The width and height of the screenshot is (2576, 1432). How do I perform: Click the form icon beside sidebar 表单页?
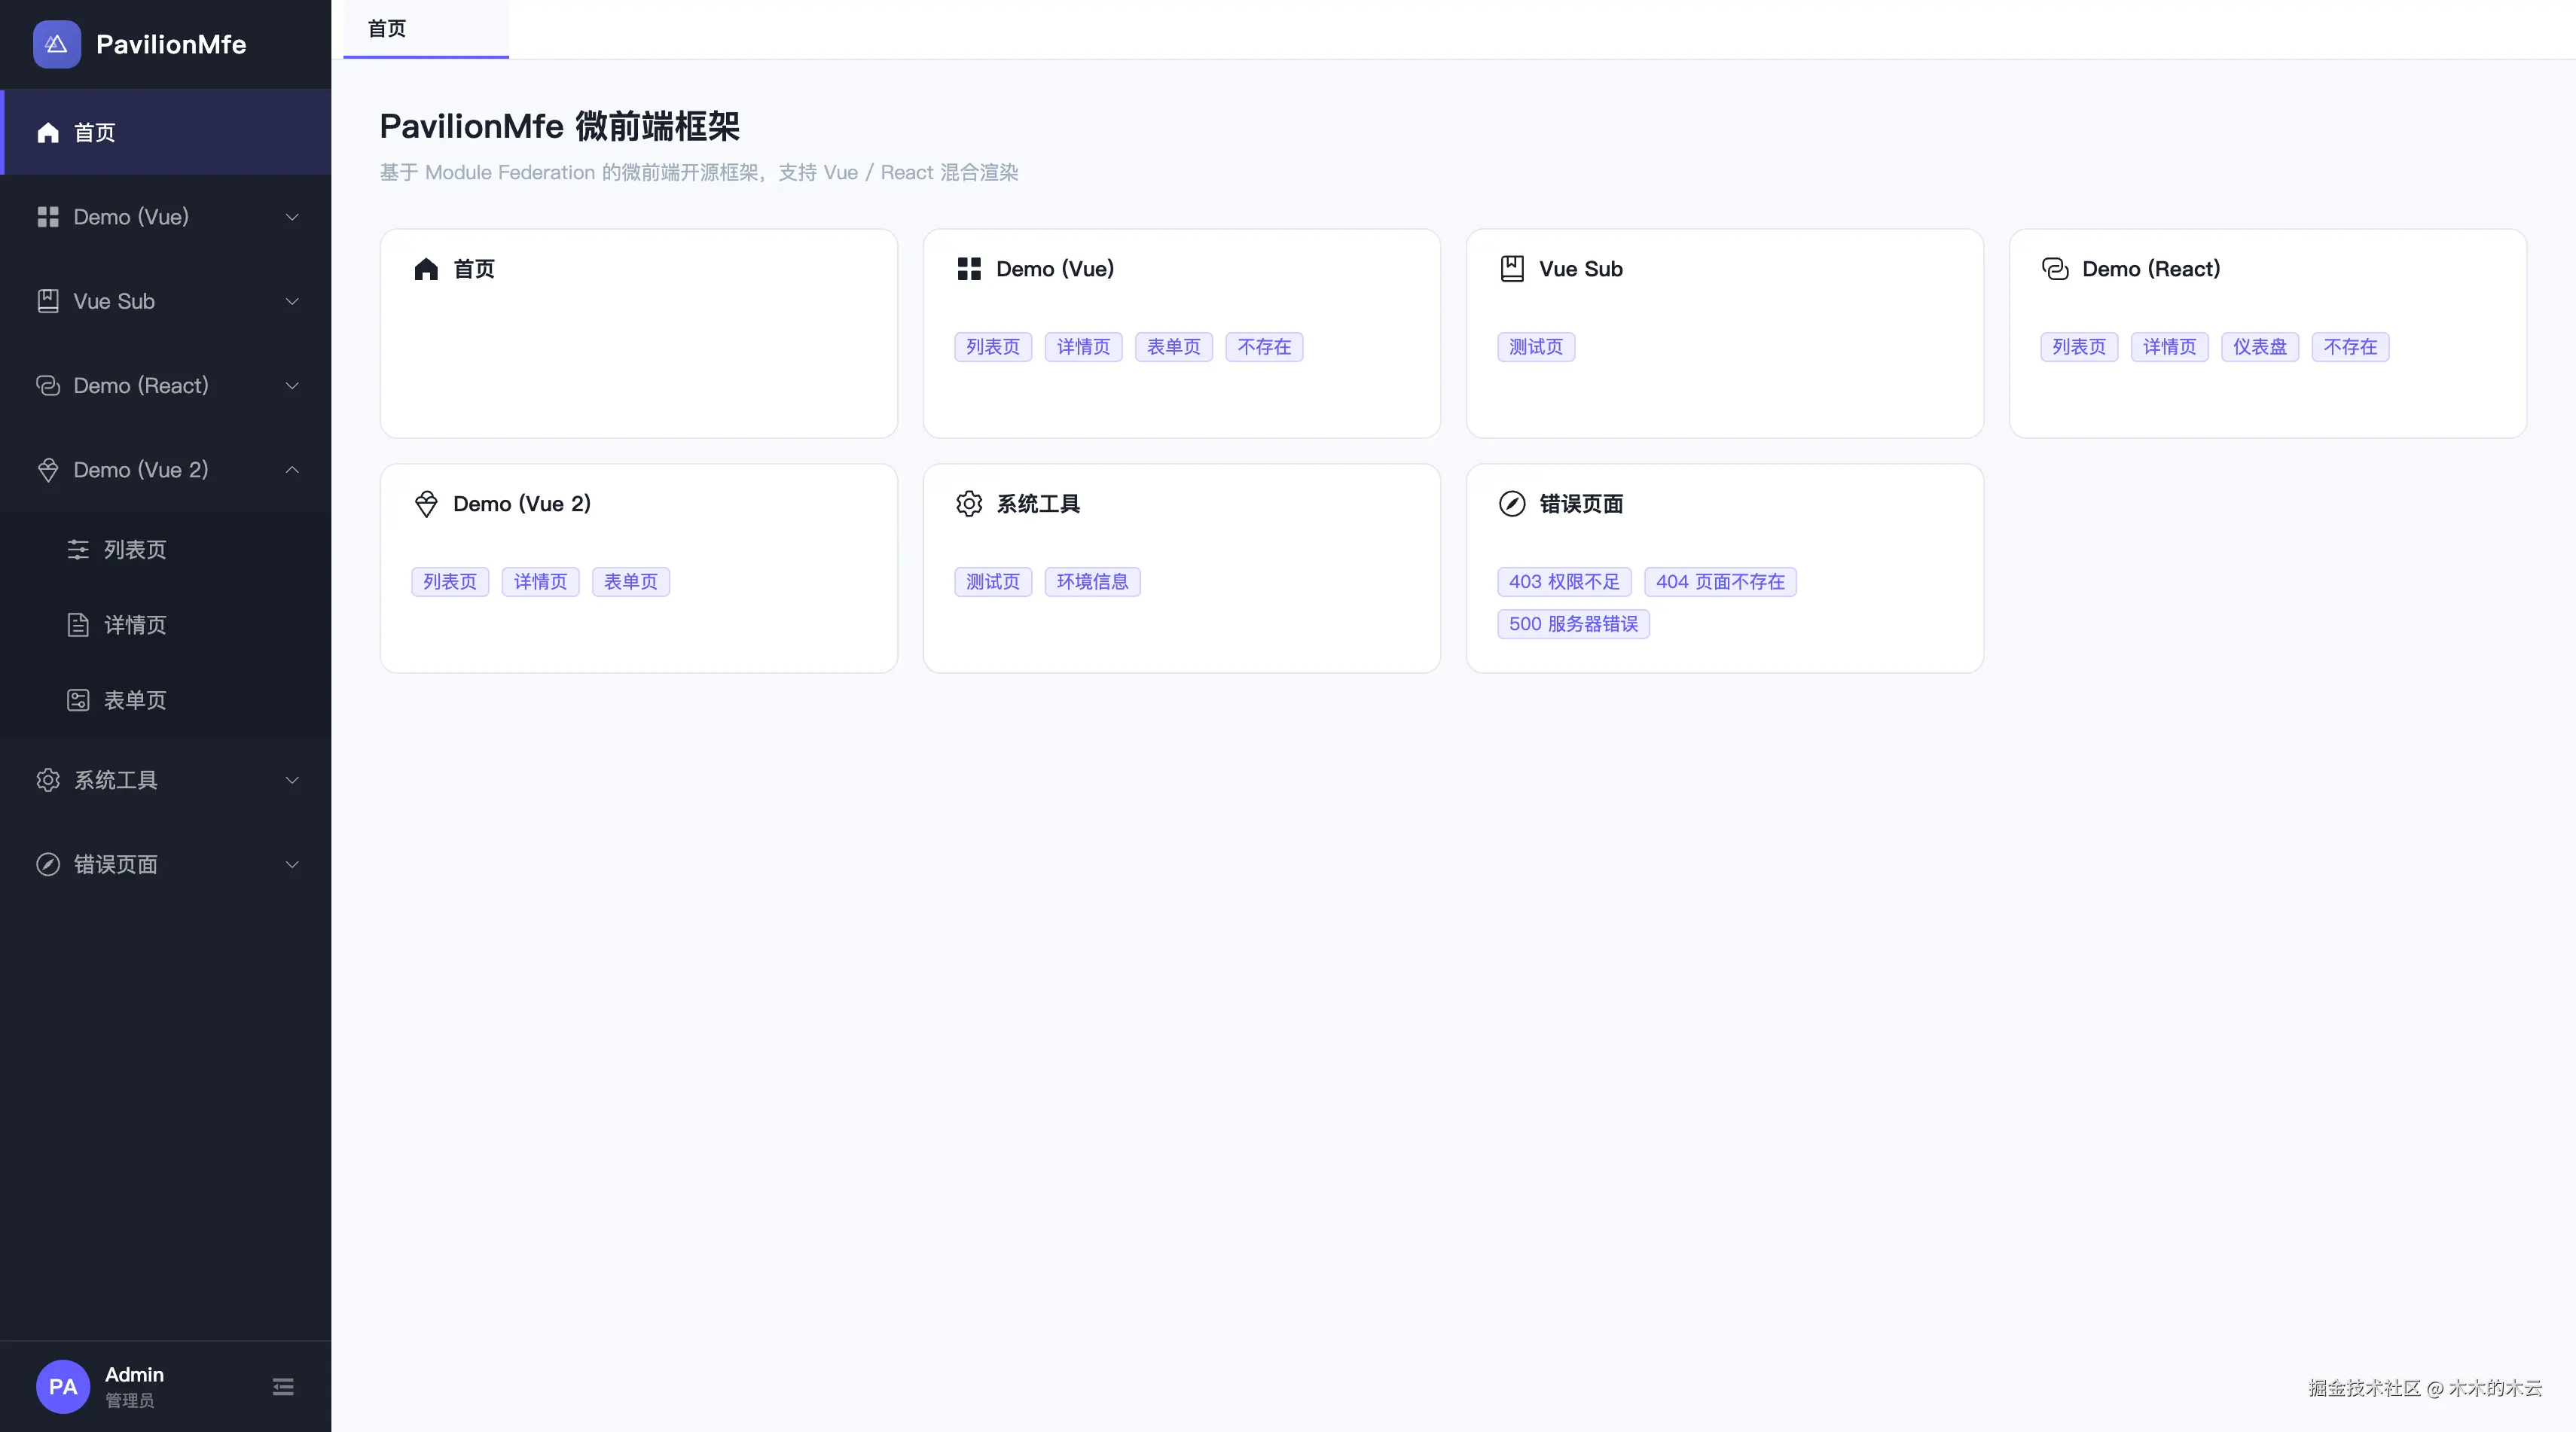tap(78, 699)
